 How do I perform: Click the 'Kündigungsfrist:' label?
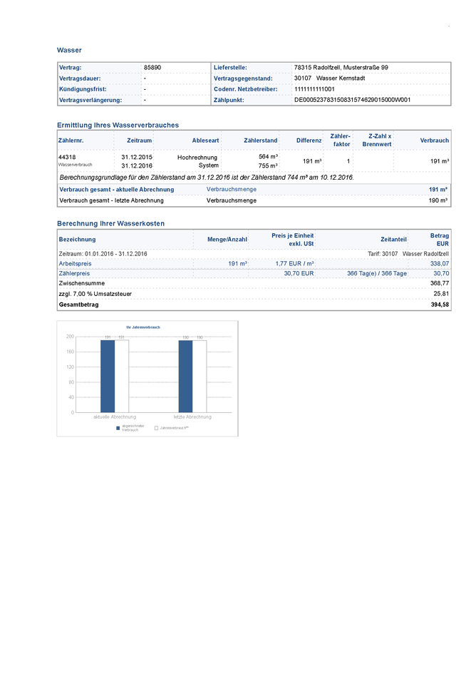pos(83,89)
